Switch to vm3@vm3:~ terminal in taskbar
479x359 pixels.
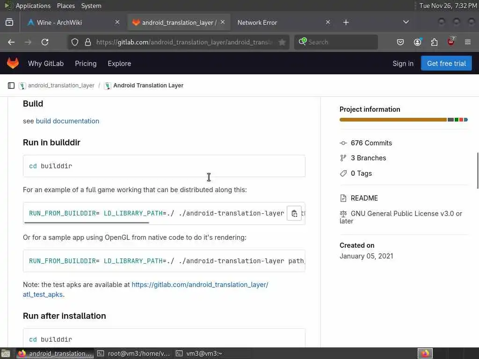[x=213, y=353]
